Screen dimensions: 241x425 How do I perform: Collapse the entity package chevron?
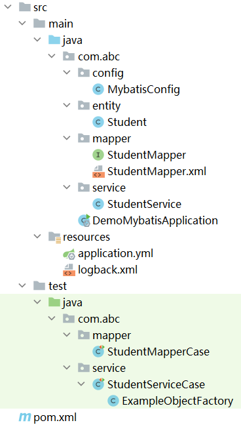tap(67, 106)
